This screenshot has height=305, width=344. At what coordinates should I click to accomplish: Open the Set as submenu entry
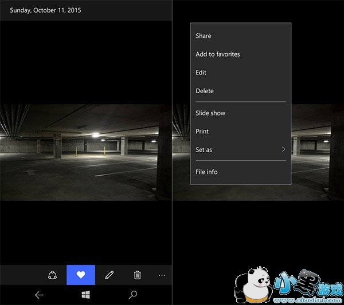[241, 150]
